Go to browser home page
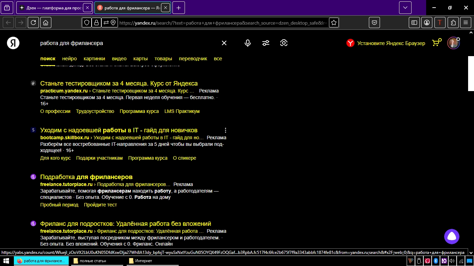The image size is (474, 266). pos(45,23)
